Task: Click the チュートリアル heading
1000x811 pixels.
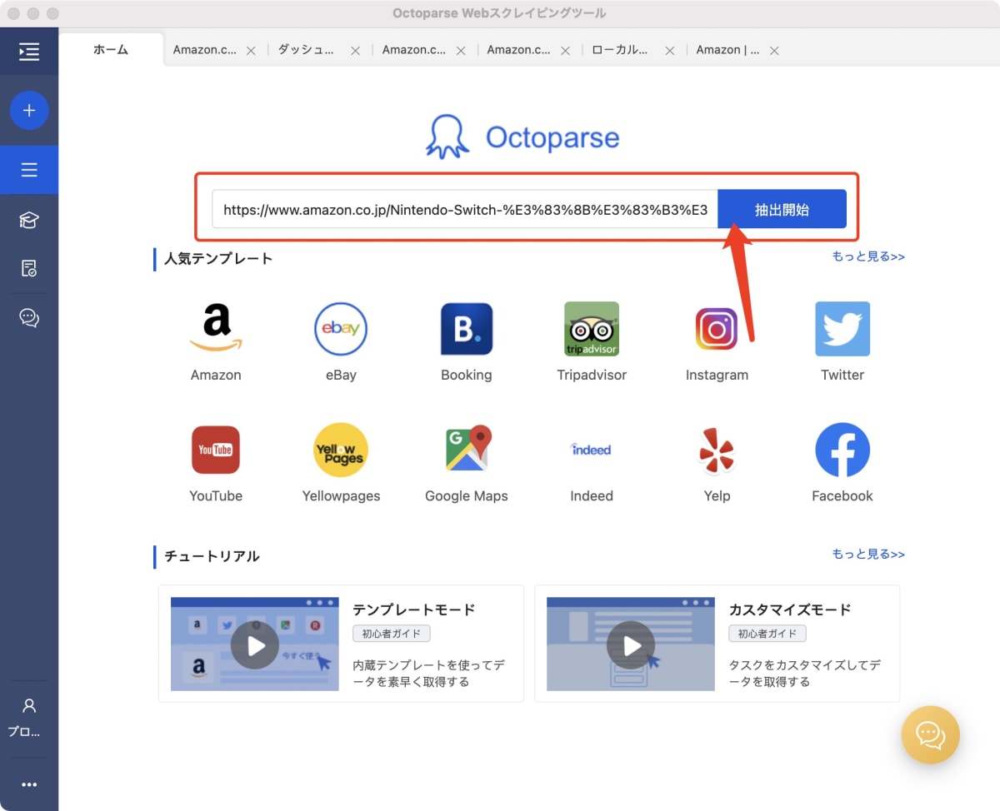Action: 212,556
